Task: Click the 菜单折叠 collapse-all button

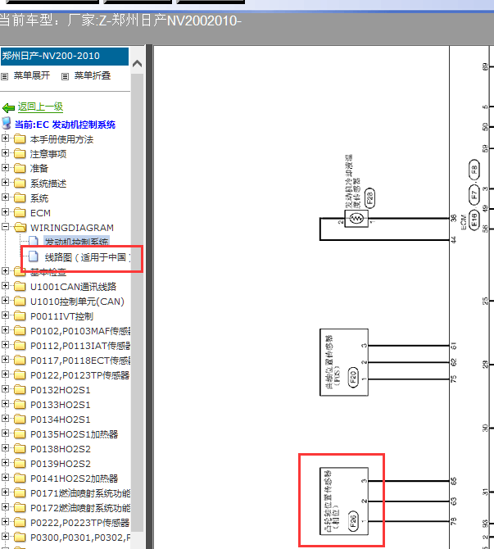Action: (92, 75)
